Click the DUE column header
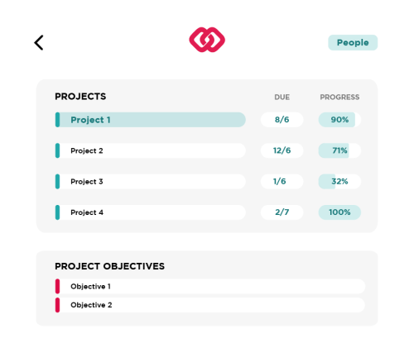The image size is (414, 362). pos(282,97)
